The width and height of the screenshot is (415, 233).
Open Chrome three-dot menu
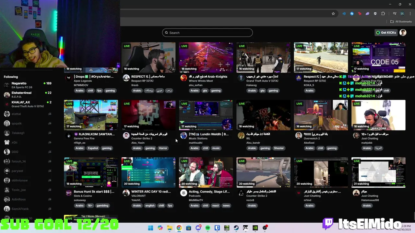pyautogui.click(x=410, y=14)
